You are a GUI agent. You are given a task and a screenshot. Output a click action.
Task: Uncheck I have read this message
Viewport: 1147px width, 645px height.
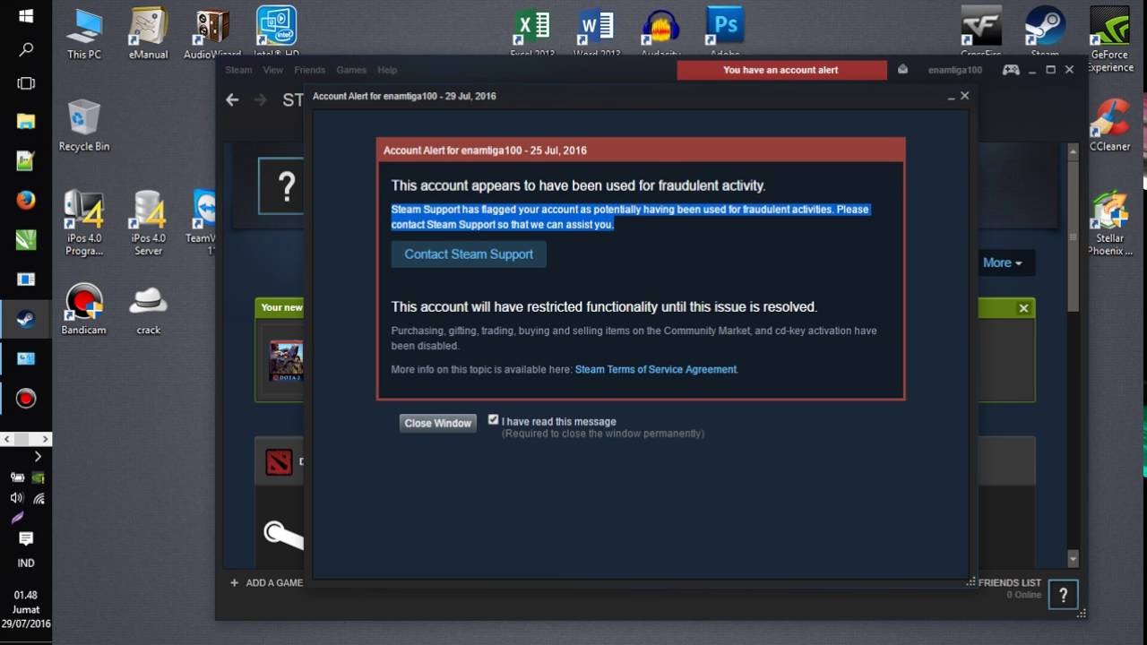[x=493, y=419]
